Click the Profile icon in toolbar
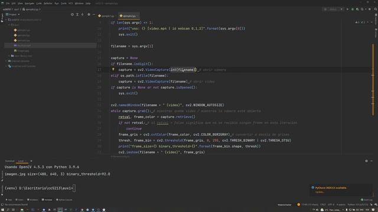Viewport: 378px width, 212px height. coord(362,9)
